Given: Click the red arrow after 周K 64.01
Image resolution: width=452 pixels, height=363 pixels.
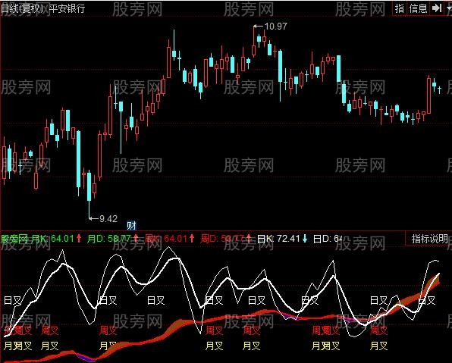Looking at the screenshot, I should click(x=192, y=239).
